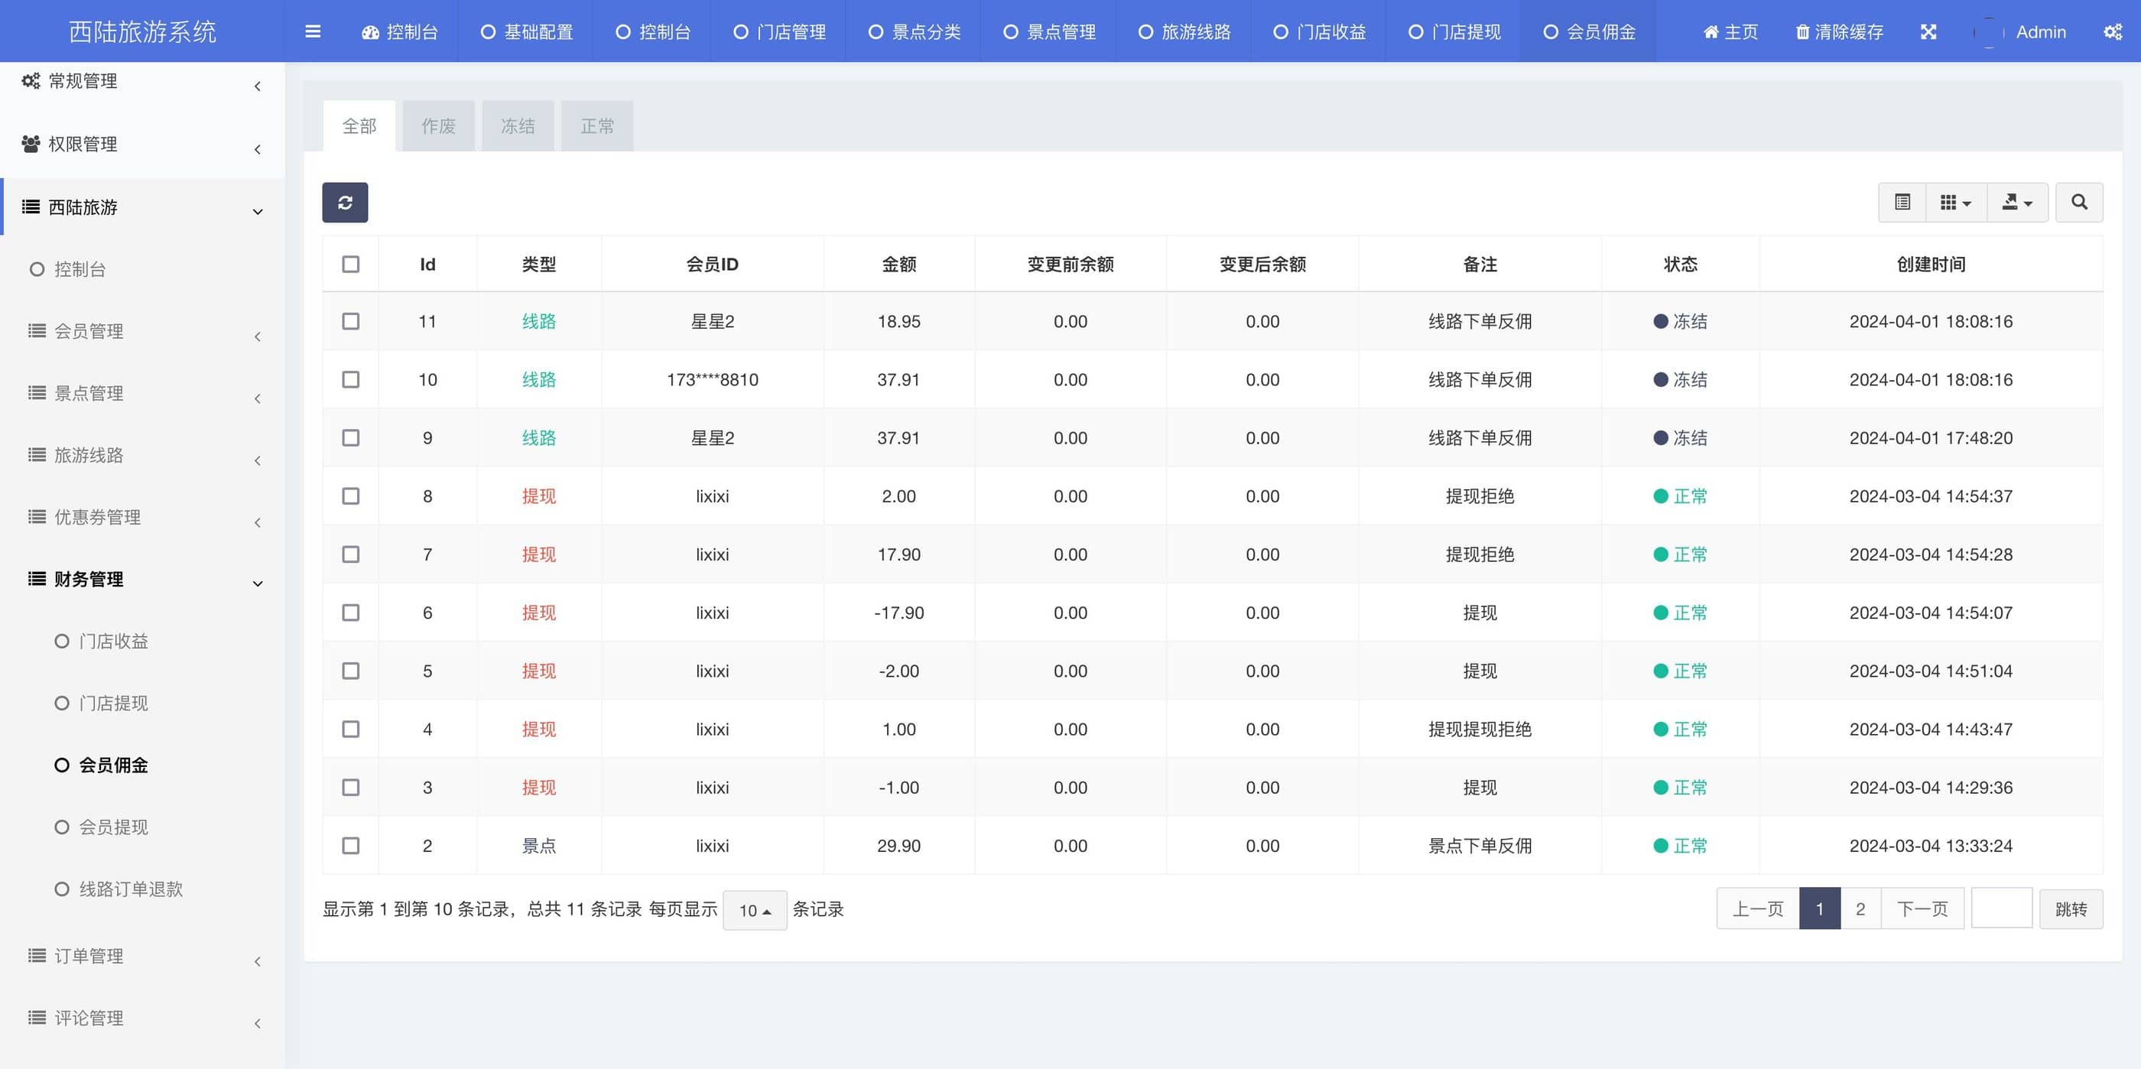This screenshot has width=2141, height=1069.
Task: Check the row with Id 7
Action: coord(351,554)
